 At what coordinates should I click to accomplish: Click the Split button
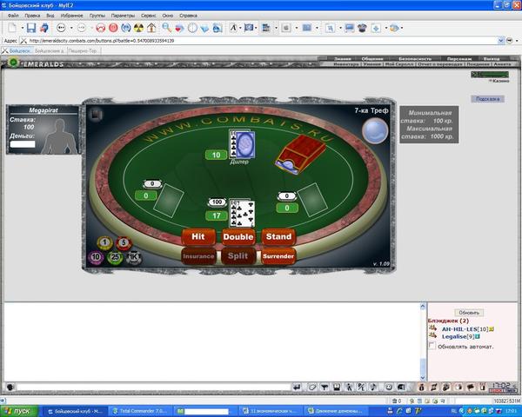pos(238,256)
